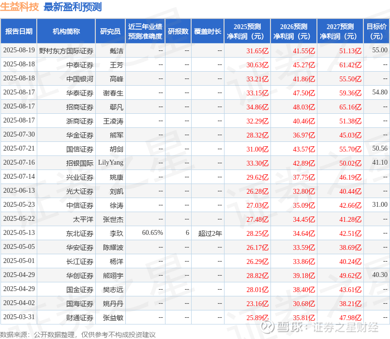Viewport: 390px width, 339px height.
Task: Click analyst name 谢春生
Action: (113, 93)
